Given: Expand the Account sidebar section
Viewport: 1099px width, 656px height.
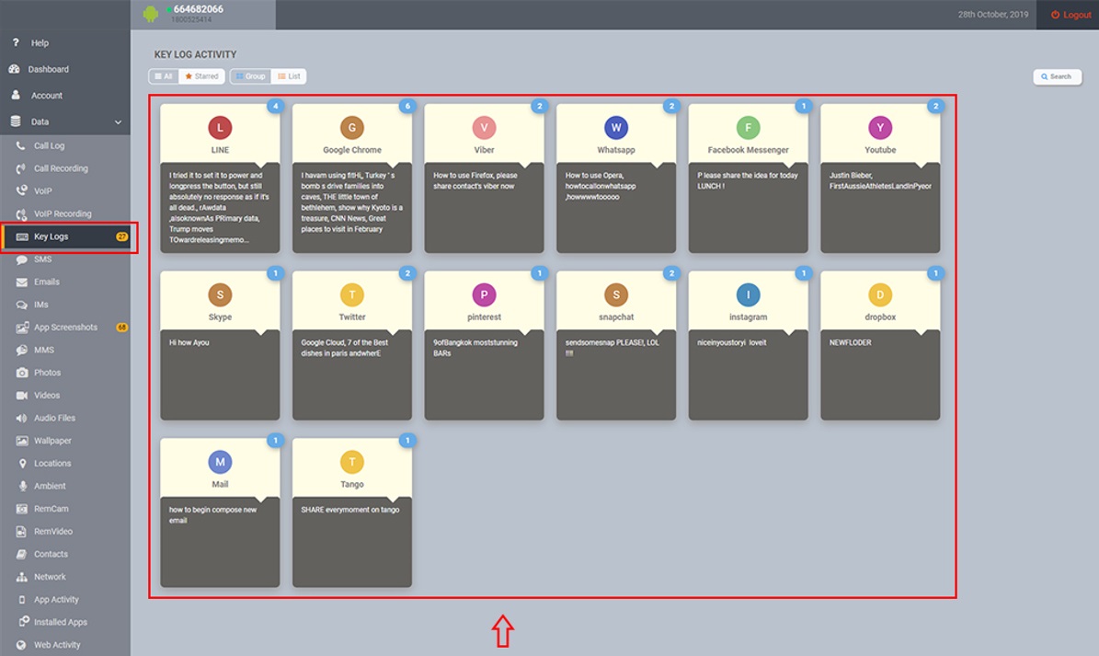Looking at the screenshot, I should click(x=46, y=96).
